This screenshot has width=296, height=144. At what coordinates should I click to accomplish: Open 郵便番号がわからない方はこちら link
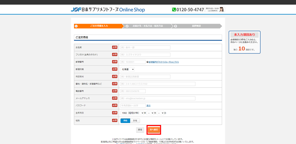(x=164, y=62)
